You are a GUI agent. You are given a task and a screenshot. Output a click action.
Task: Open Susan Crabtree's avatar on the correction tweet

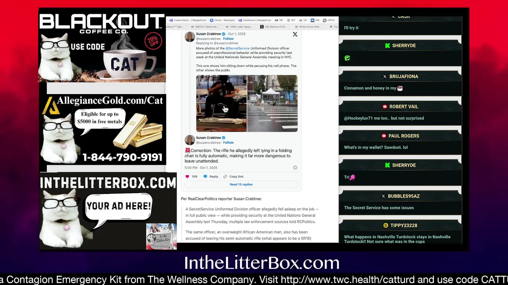coord(190,140)
